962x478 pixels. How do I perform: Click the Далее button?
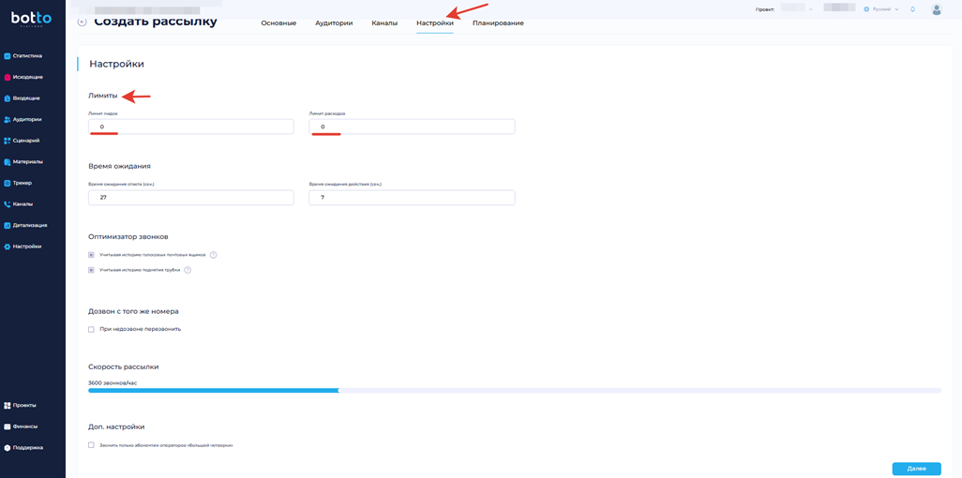(916, 469)
